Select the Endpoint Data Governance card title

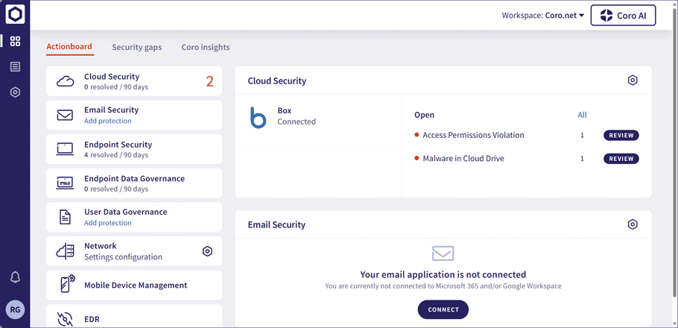coord(134,179)
